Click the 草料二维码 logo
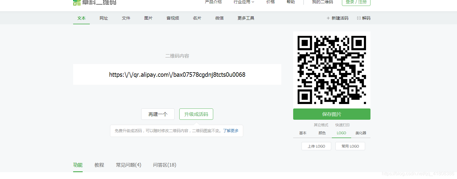The width and height of the screenshot is (457, 179). point(95,2)
